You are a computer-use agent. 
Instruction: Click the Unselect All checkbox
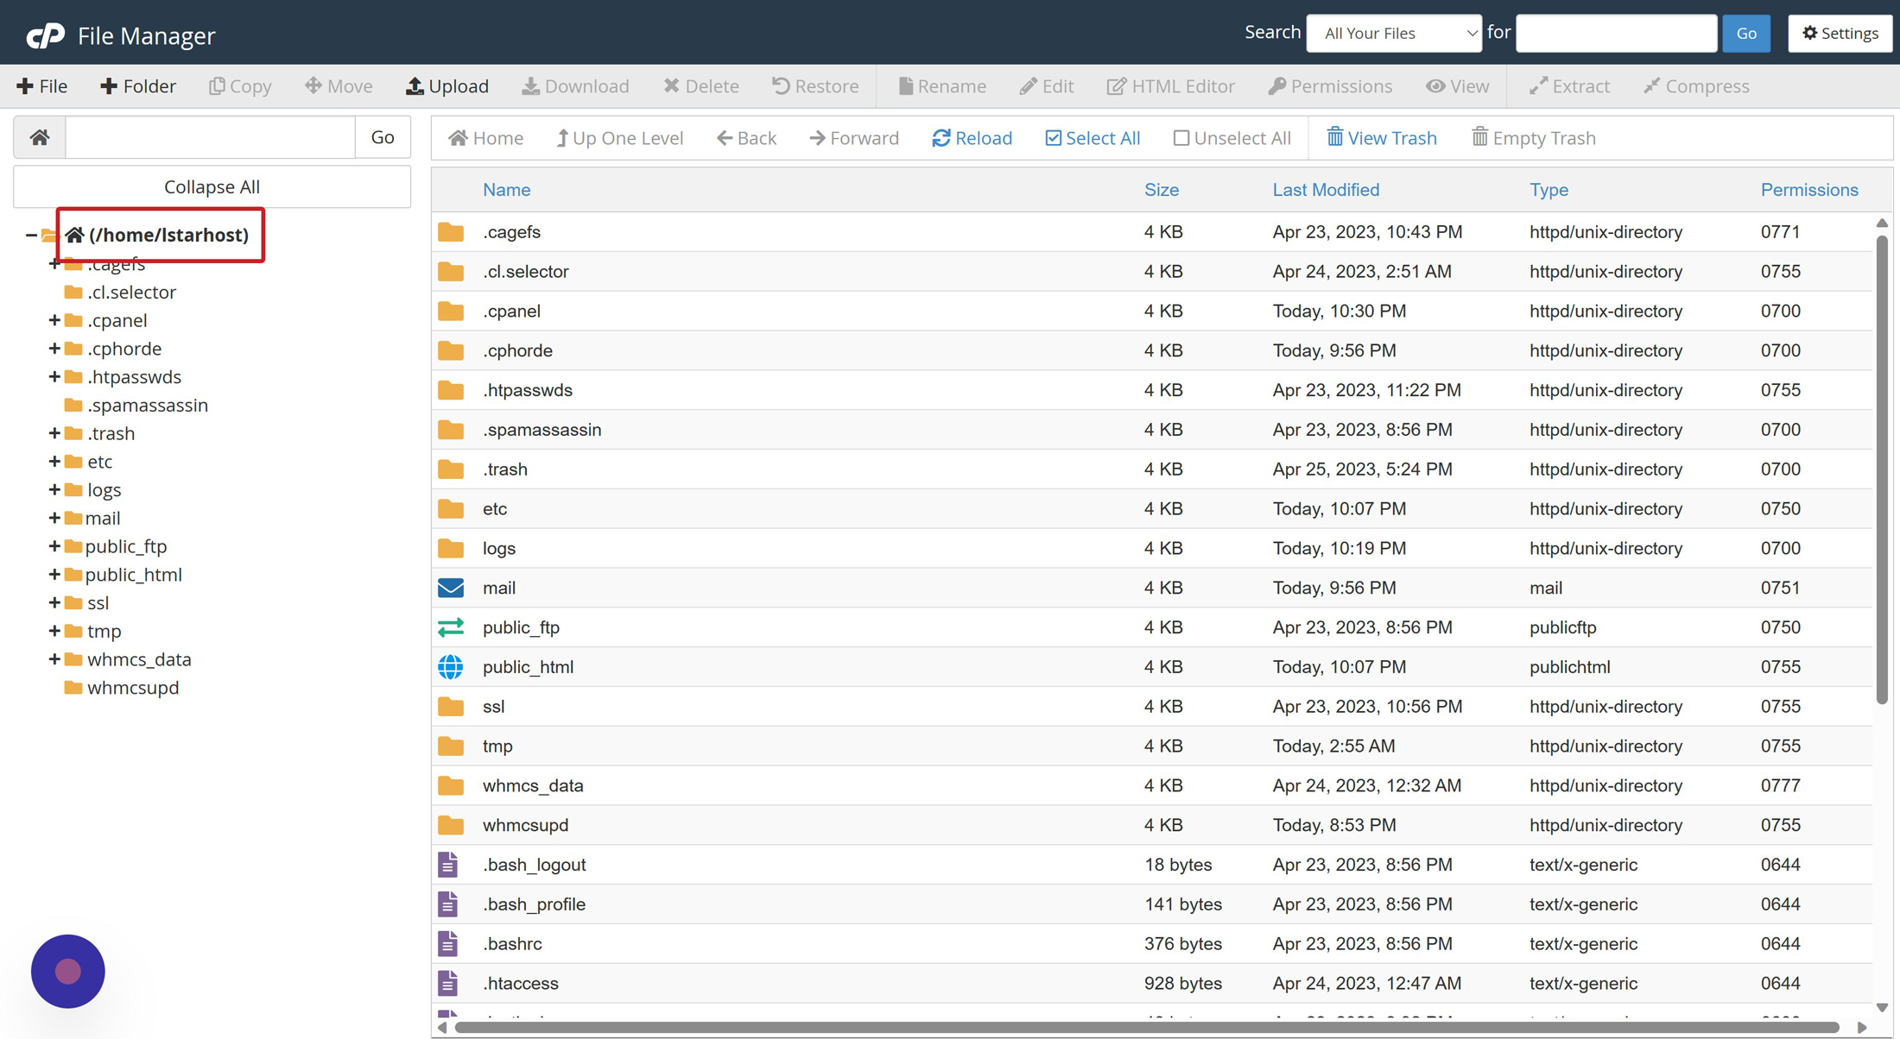tap(1181, 138)
